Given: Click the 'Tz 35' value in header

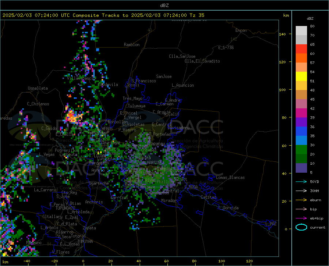Looking at the screenshot, I should tap(197, 15).
